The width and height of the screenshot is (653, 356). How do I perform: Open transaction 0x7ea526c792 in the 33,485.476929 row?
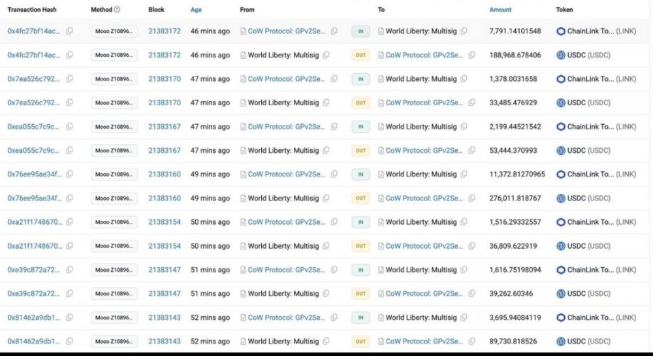pyautogui.click(x=34, y=103)
